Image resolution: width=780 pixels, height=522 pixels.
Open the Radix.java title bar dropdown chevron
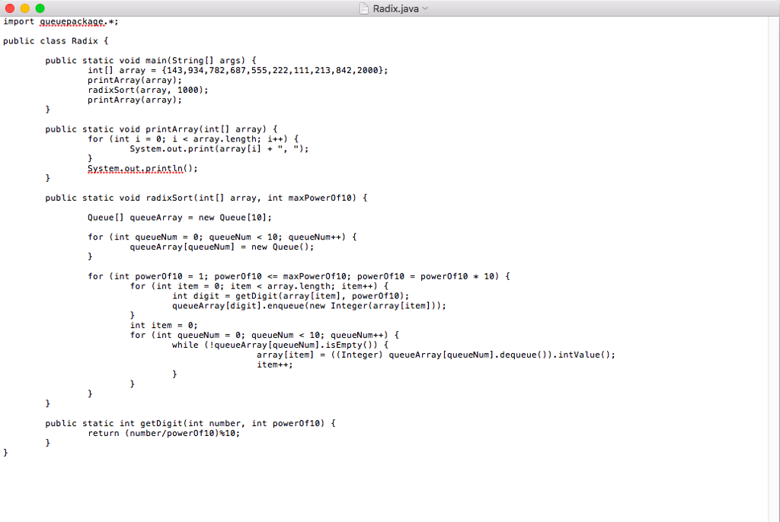pyautogui.click(x=425, y=8)
